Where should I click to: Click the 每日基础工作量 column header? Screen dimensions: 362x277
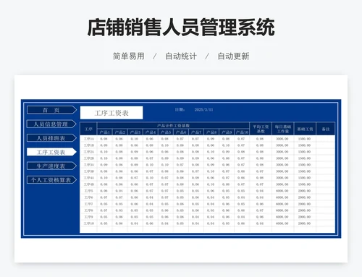pyautogui.click(x=283, y=129)
